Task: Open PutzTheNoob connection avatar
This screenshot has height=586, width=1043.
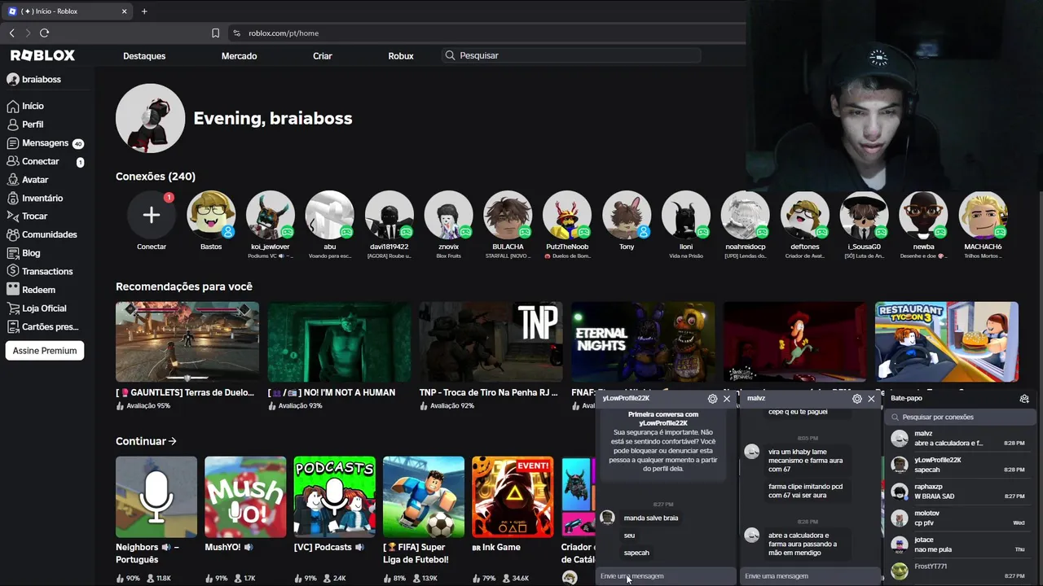Action: pyautogui.click(x=567, y=215)
